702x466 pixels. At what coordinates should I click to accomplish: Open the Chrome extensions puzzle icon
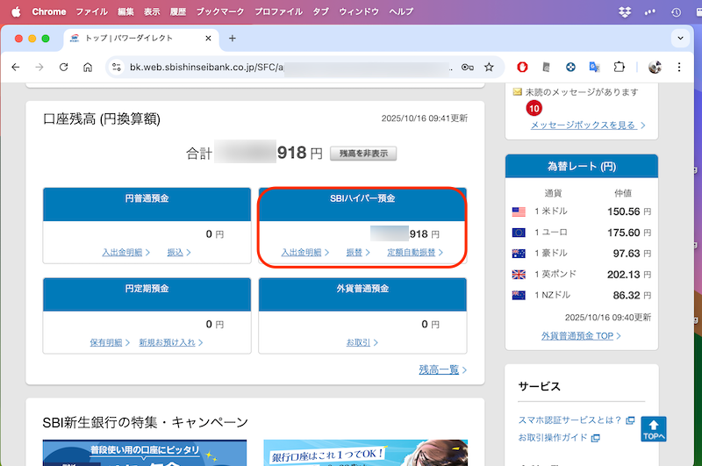620,67
